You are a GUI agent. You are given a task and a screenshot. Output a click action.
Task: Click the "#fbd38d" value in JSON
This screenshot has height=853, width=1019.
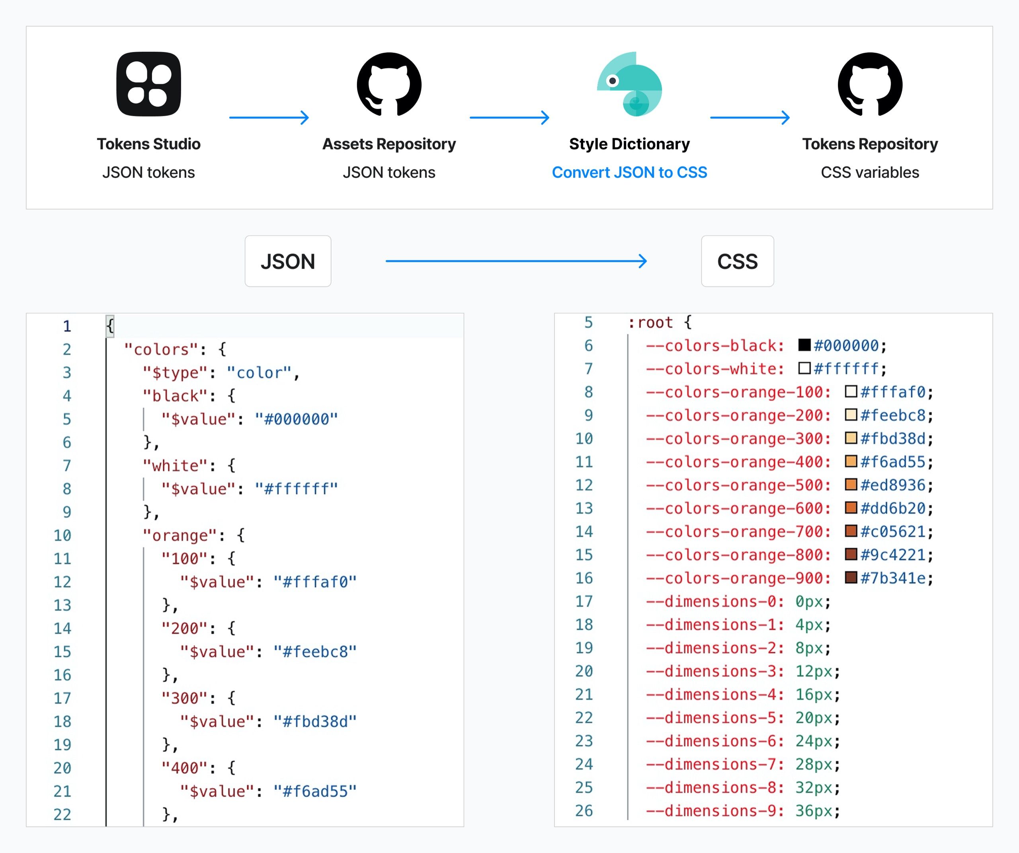pos(315,722)
